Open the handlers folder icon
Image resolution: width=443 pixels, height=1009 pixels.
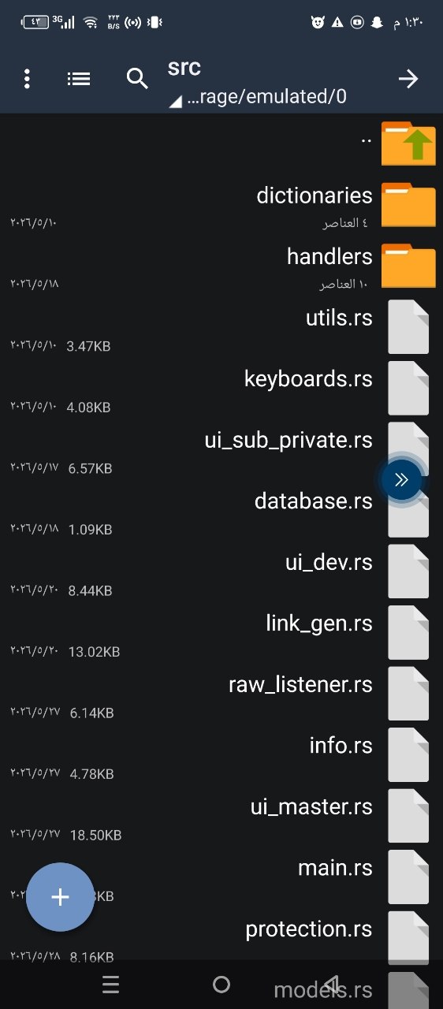408,266
